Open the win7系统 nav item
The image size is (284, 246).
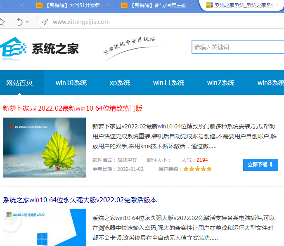coord(221,83)
